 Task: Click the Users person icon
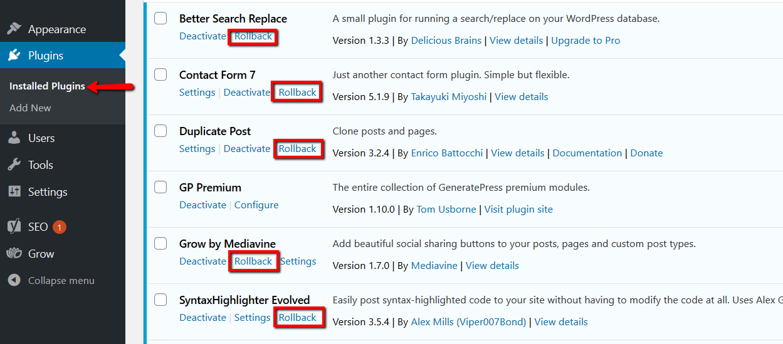pyautogui.click(x=14, y=138)
